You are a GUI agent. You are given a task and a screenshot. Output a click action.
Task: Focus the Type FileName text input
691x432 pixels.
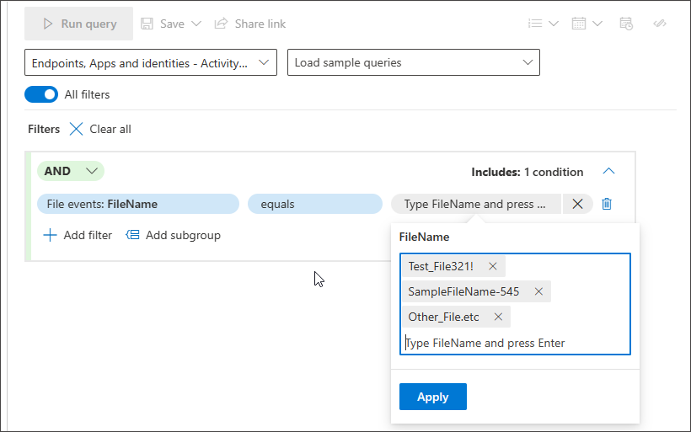click(x=515, y=343)
